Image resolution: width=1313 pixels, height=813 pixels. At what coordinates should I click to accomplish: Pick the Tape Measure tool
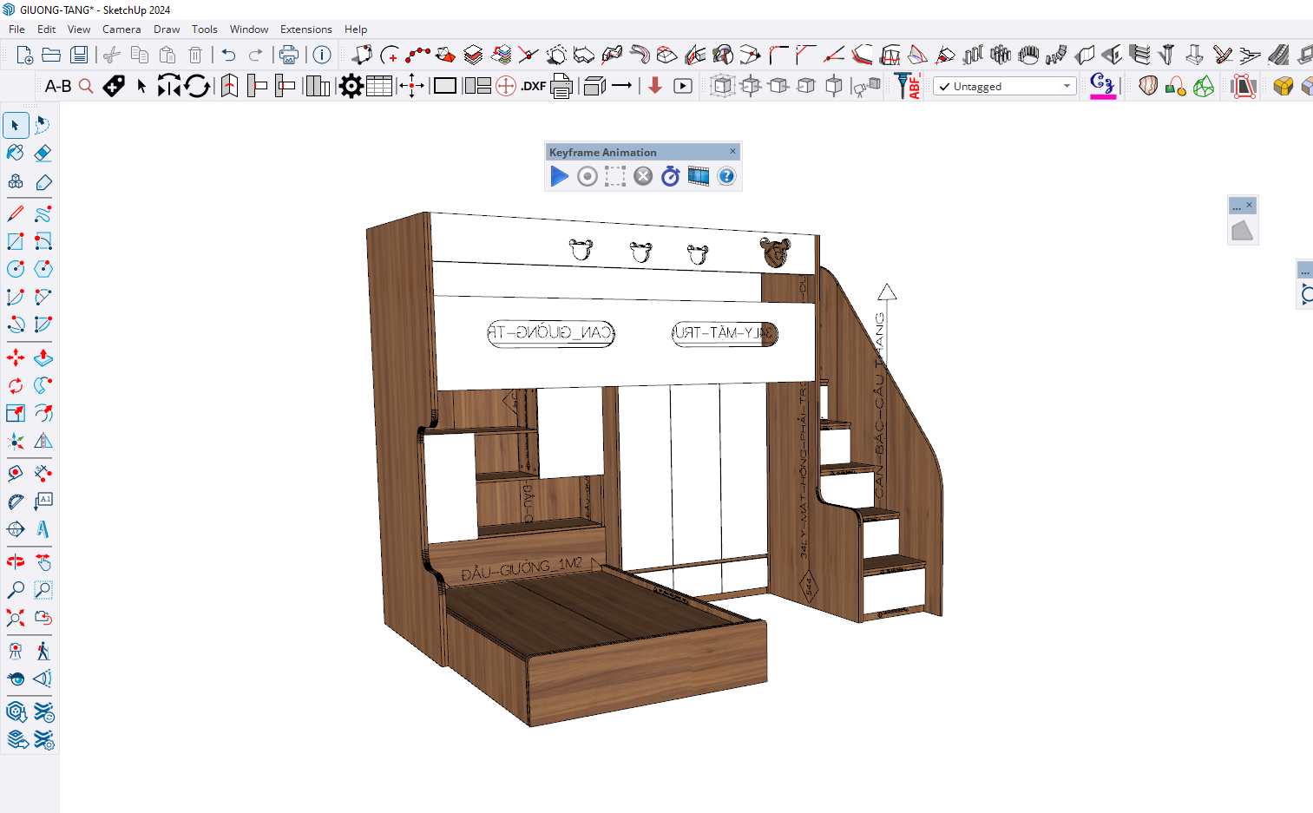pyautogui.click(x=16, y=473)
